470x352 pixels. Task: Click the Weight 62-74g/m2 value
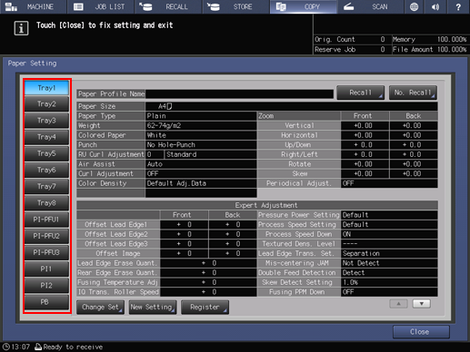(201, 125)
